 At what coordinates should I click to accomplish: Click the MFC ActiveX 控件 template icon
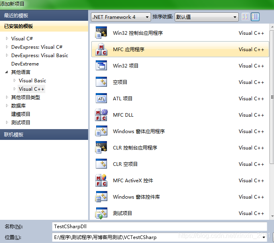[101, 180]
